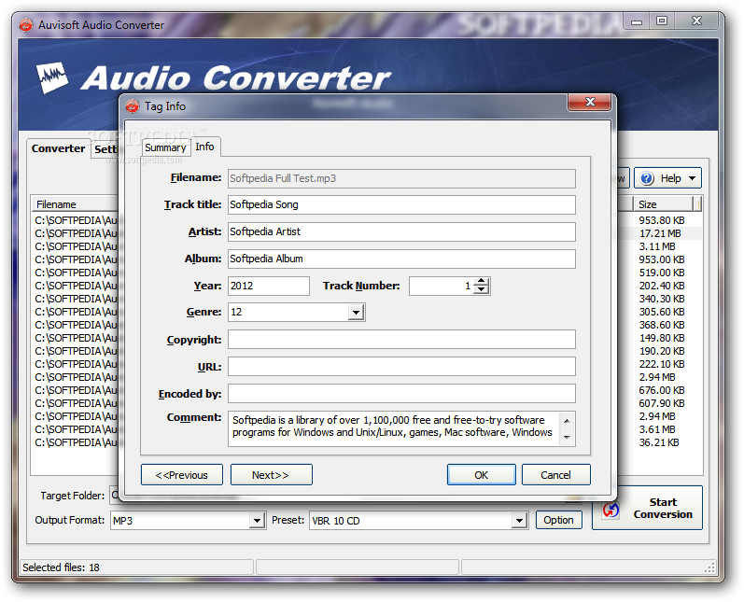Image resolution: width=744 pixels, height=602 pixels.
Task: Click the Album input field
Action: point(401,259)
